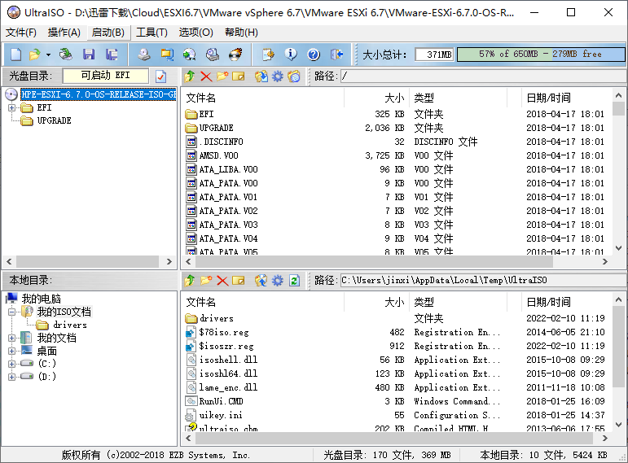Screen dimensions: 628x463
Task: Select the UPGRADE folder in disc tree
Action: [x=54, y=120]
